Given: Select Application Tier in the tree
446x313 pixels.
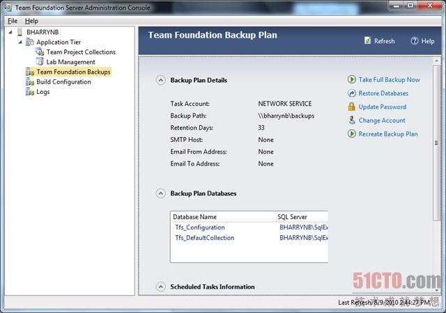Looking at the screenshot, I should point(59,42).
